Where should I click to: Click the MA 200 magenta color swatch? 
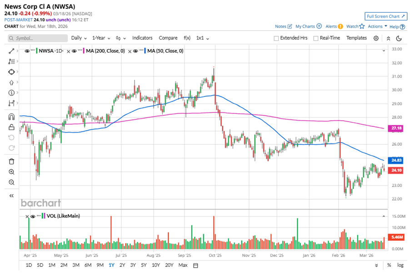pyautogui.click(x=84, y=51)
